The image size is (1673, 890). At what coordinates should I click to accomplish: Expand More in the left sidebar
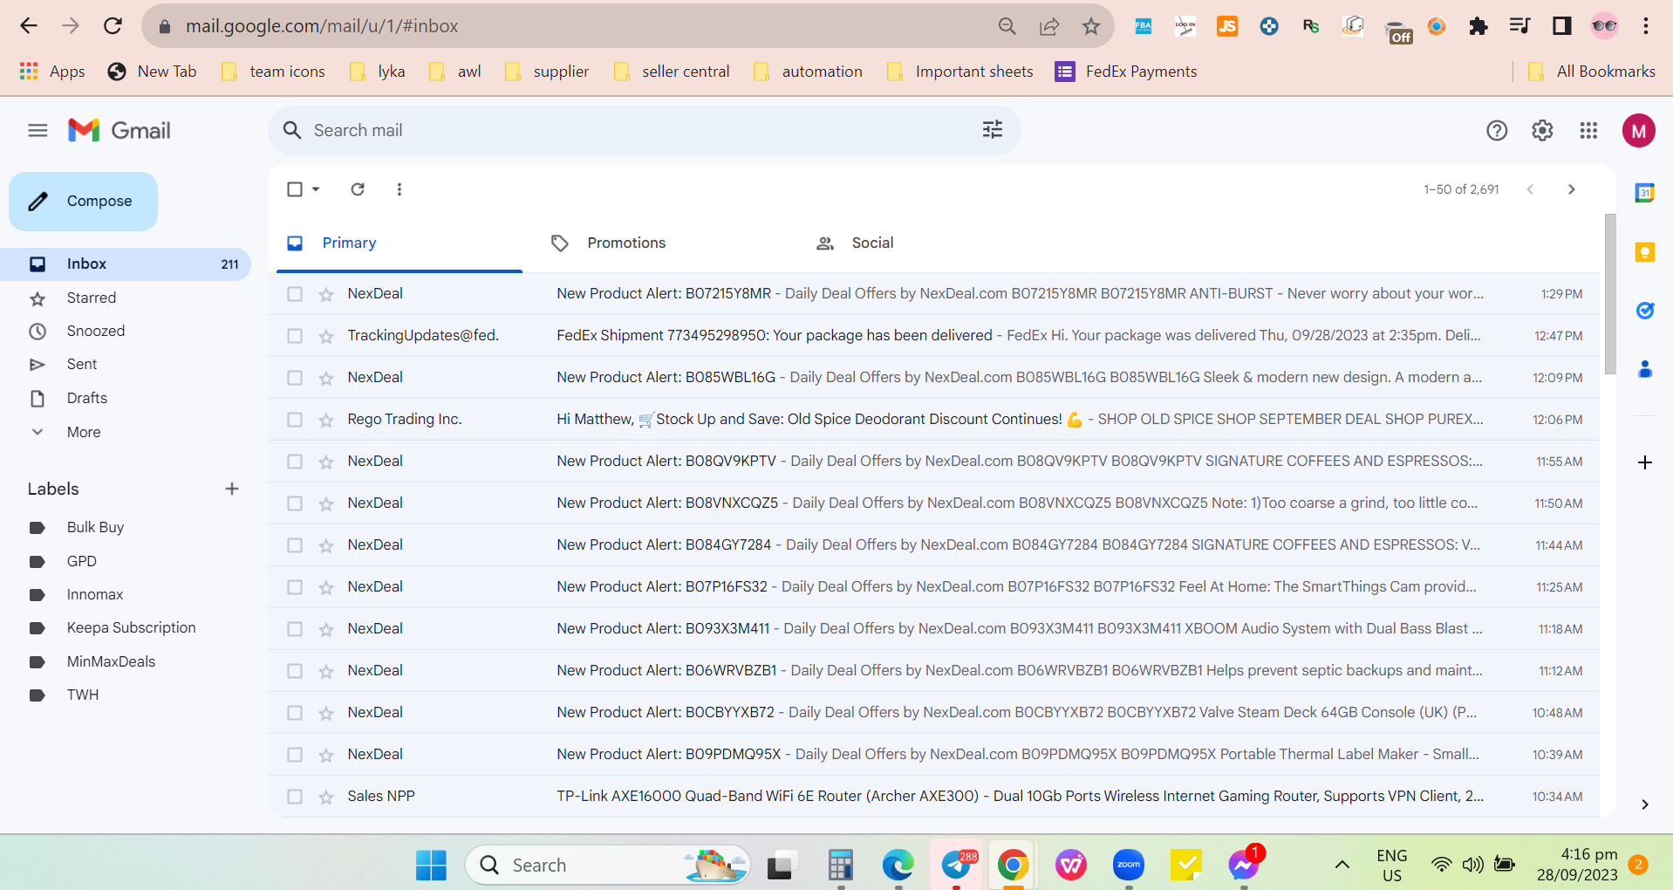click(x=84, y=432)
